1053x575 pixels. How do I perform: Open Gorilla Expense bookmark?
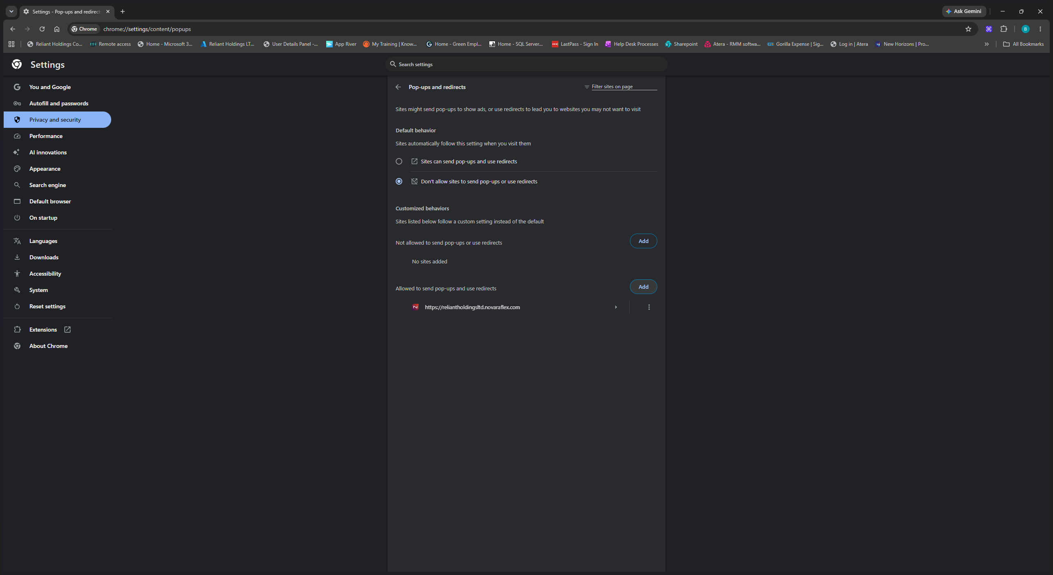pos(795,44)
